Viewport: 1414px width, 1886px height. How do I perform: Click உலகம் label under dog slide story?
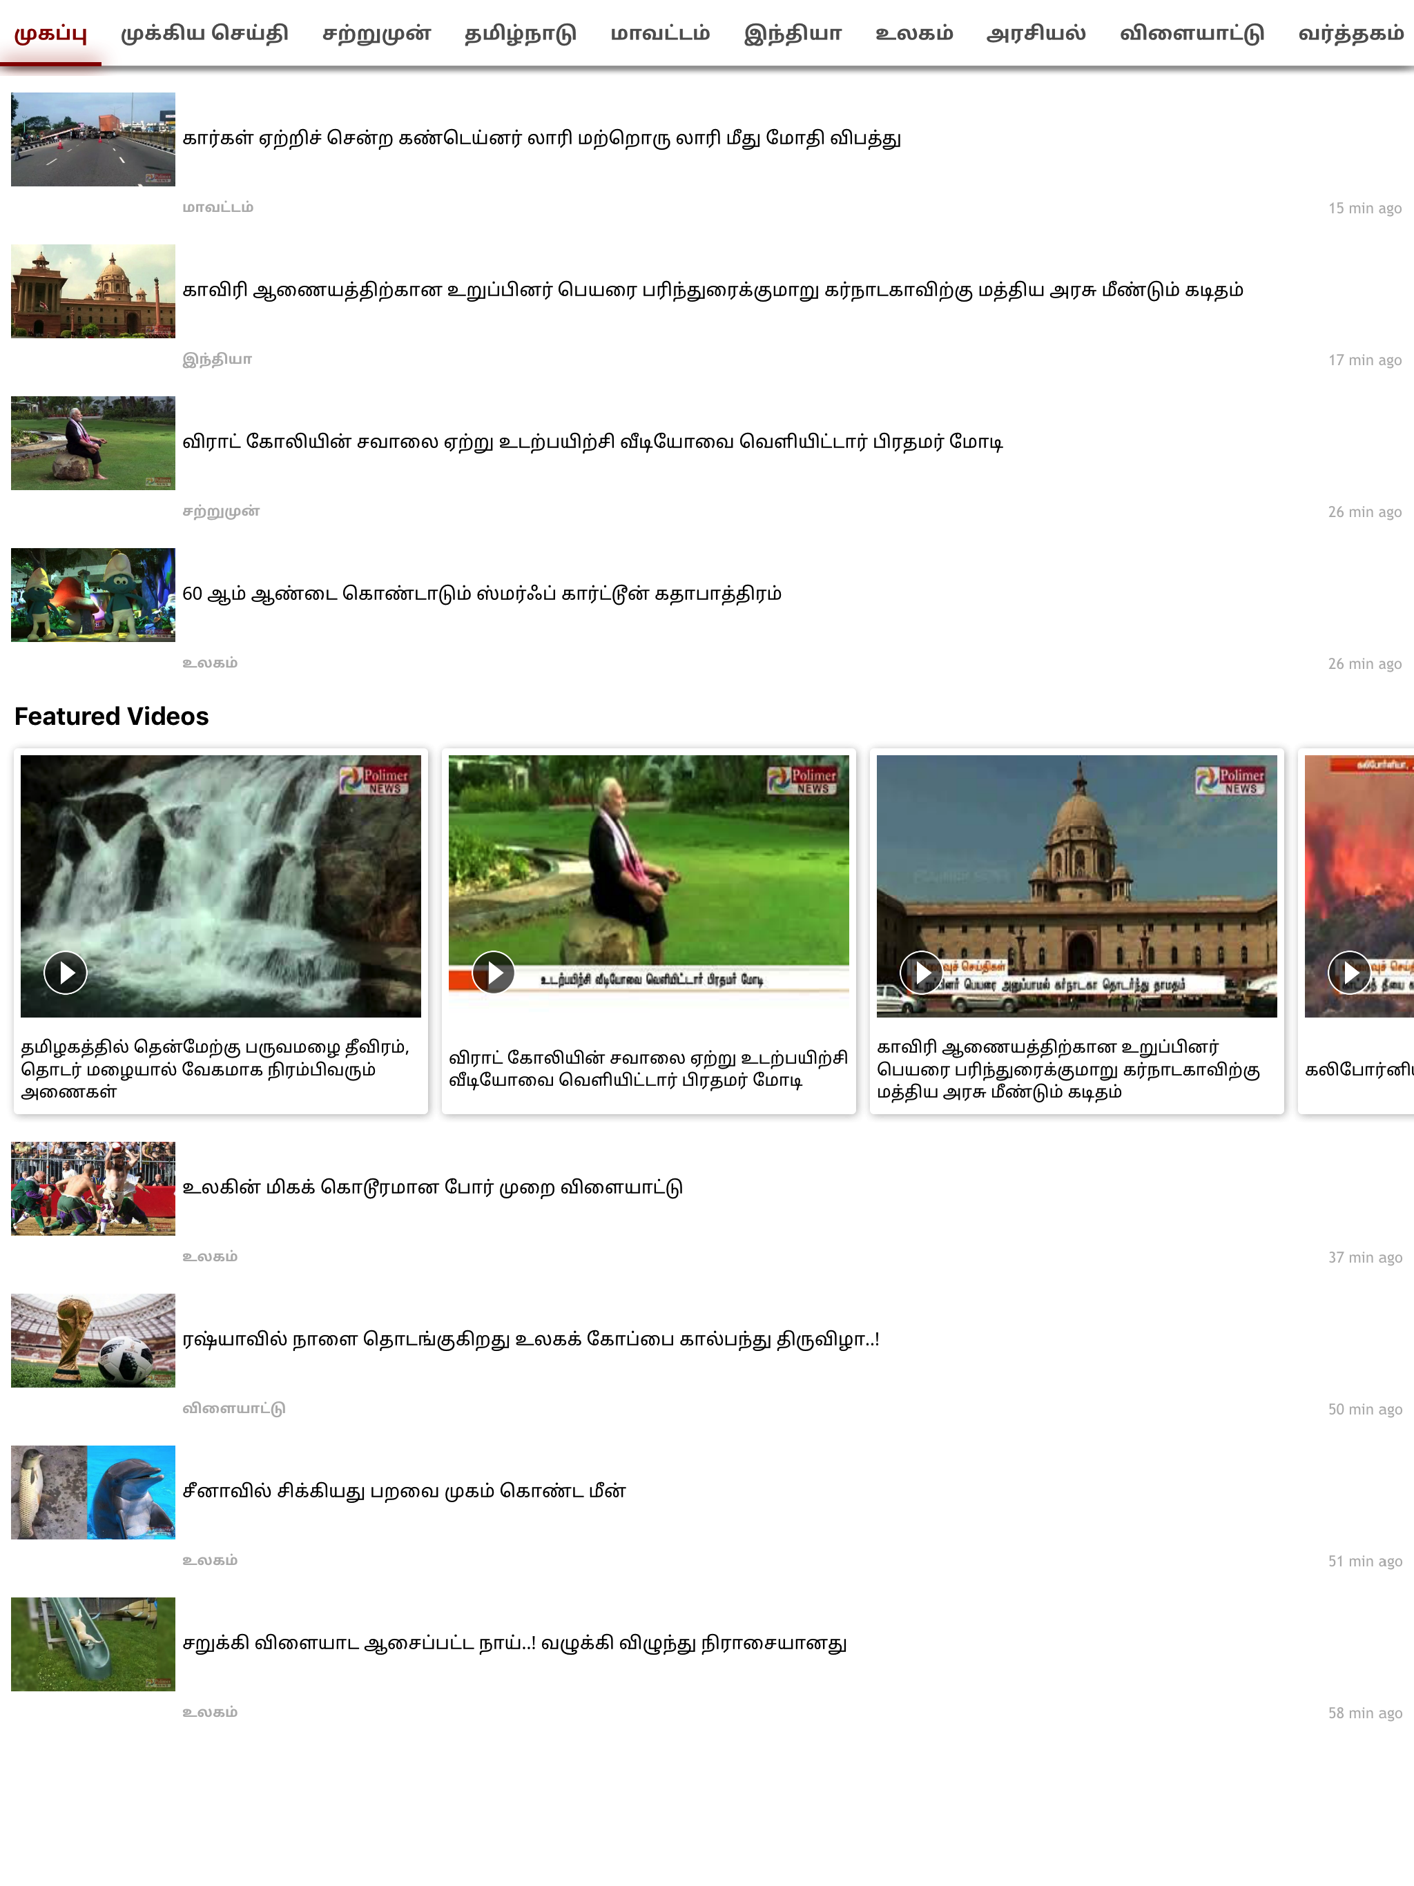[210, 1711]
